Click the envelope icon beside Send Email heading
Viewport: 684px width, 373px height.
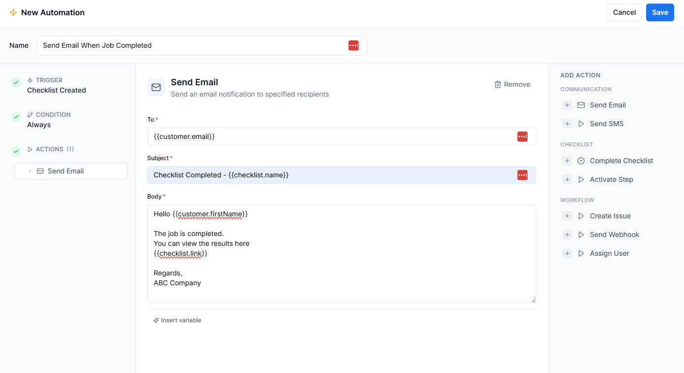click(156, 87)
